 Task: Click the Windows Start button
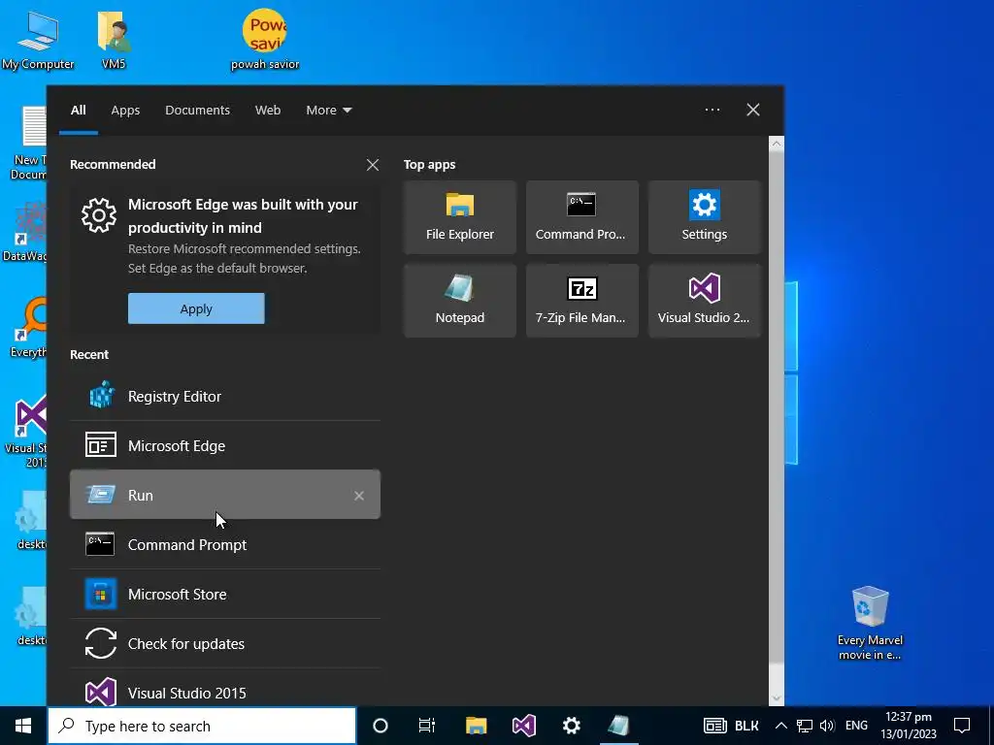[x=23, y=726]
